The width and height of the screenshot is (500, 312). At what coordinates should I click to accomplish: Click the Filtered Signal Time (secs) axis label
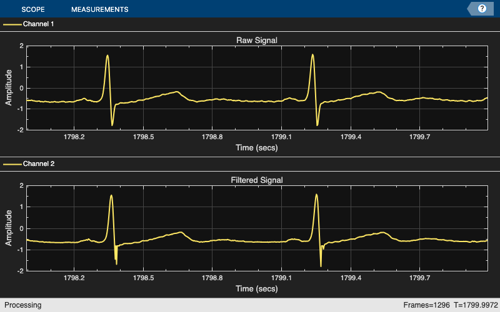pyautogui.click(x=257, y=289)
